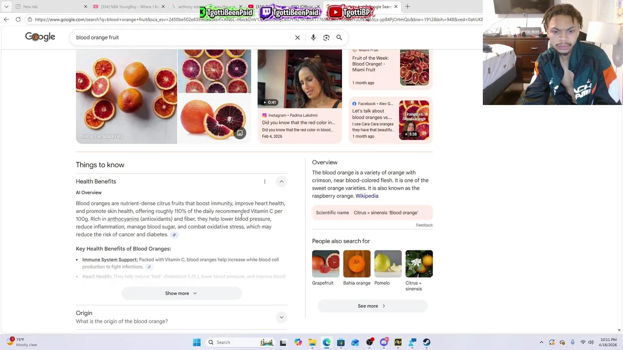Viewport: 623px width, 350px height.
Task: Click the blood orange fruit search field
Action: click(183, 37)
